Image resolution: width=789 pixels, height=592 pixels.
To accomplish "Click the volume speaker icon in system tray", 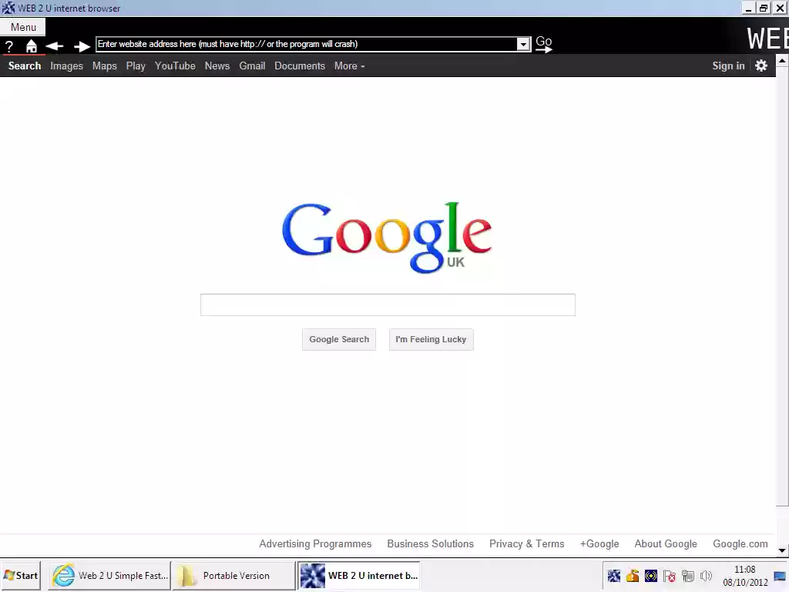I will pyautogui.click(x=706, y=576).
